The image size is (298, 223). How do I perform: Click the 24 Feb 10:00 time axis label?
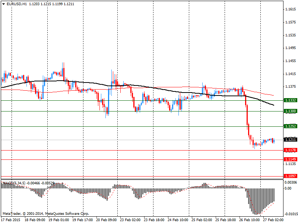178,220
